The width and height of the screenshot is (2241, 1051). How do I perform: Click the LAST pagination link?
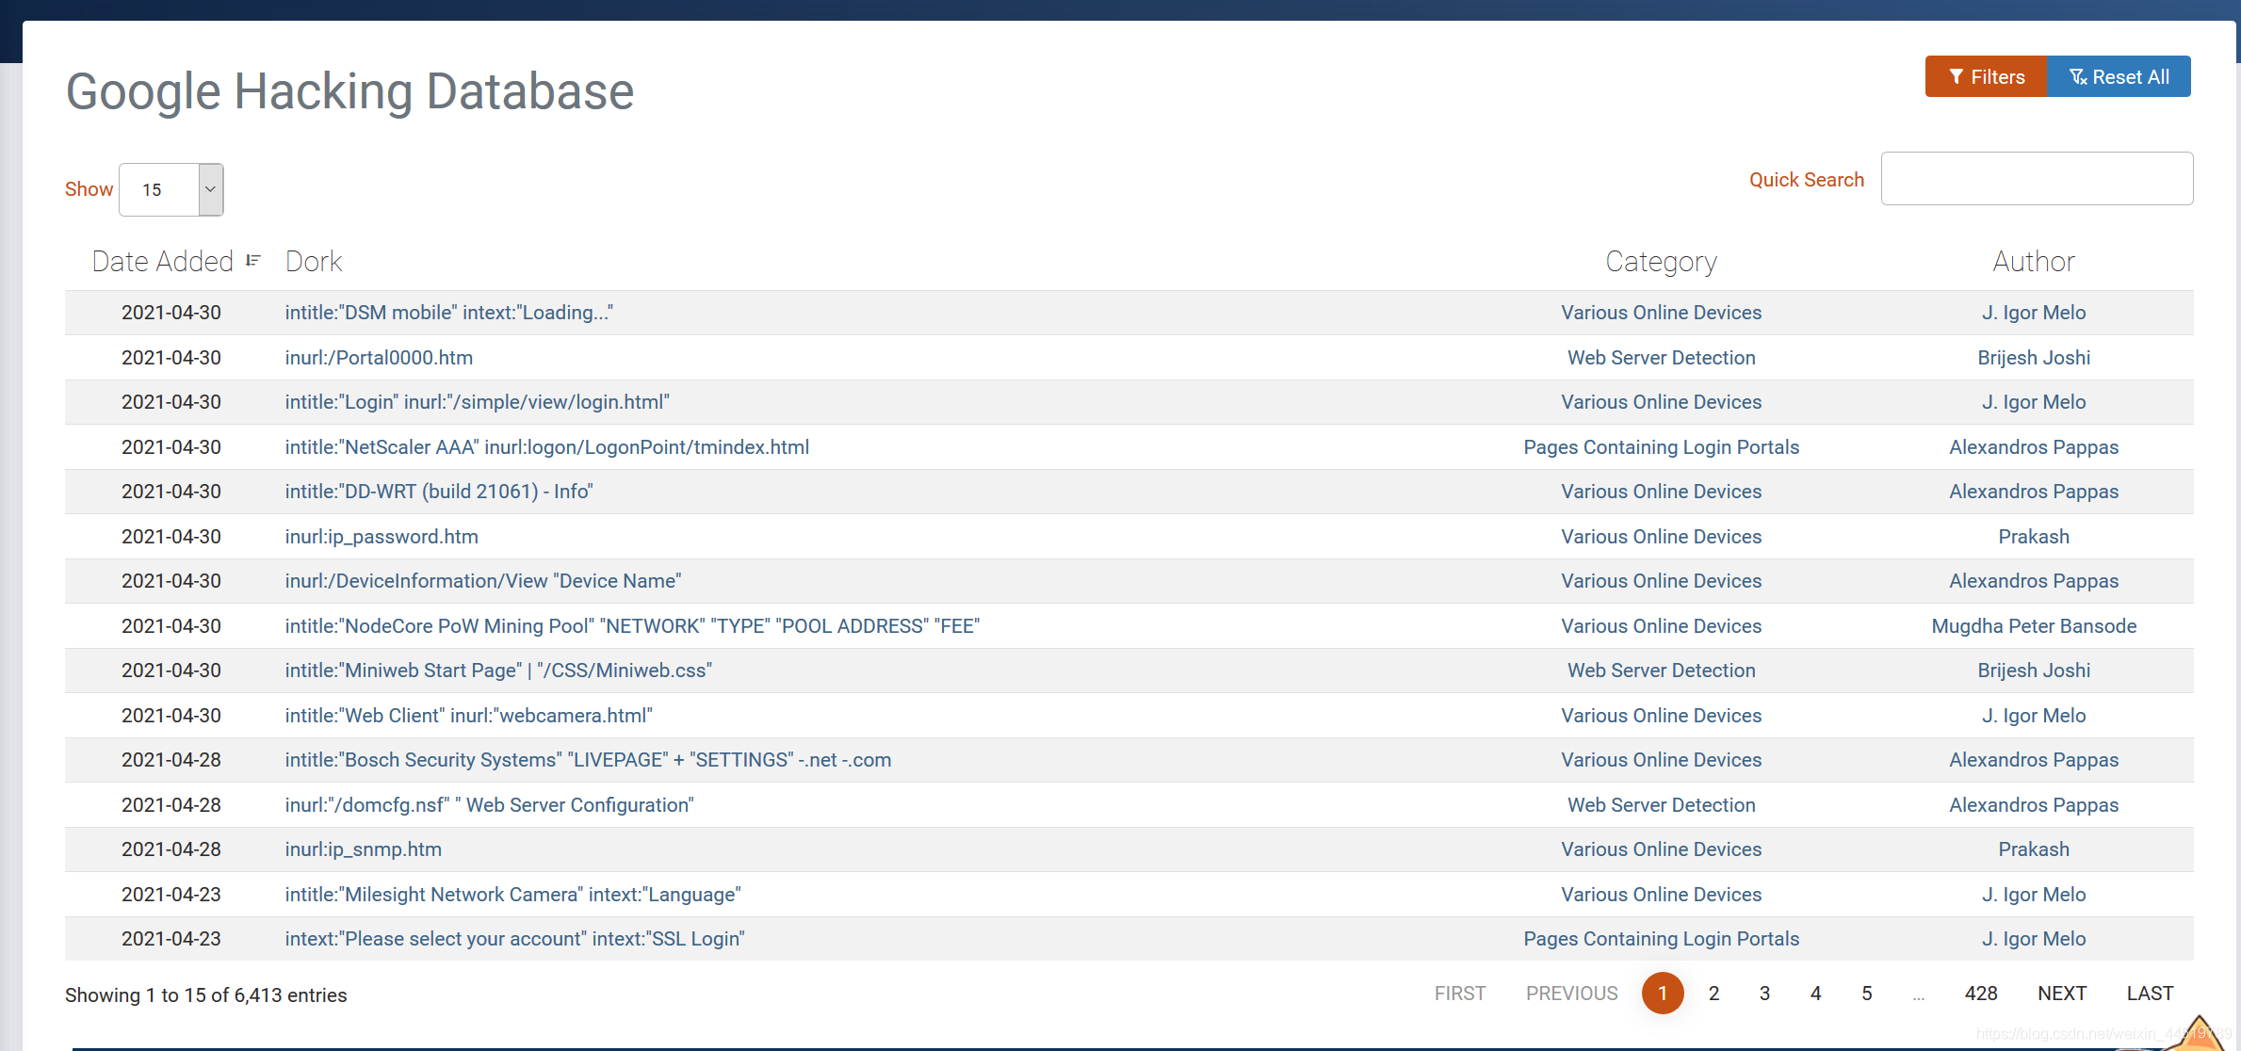point(2150,994)
